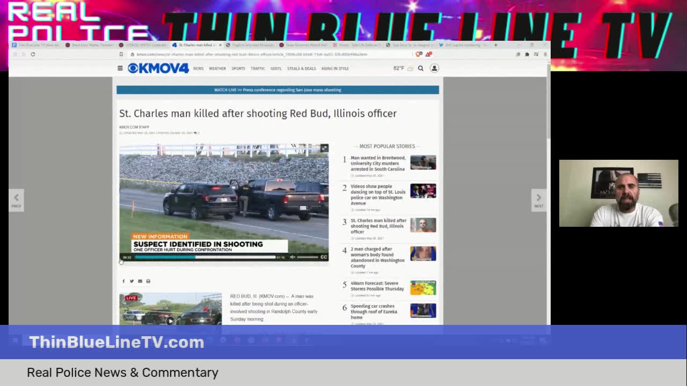Close the St. Charles man killed tab
Image resolution: width=687 pixels, height=386 pixels.
(220, 45)
